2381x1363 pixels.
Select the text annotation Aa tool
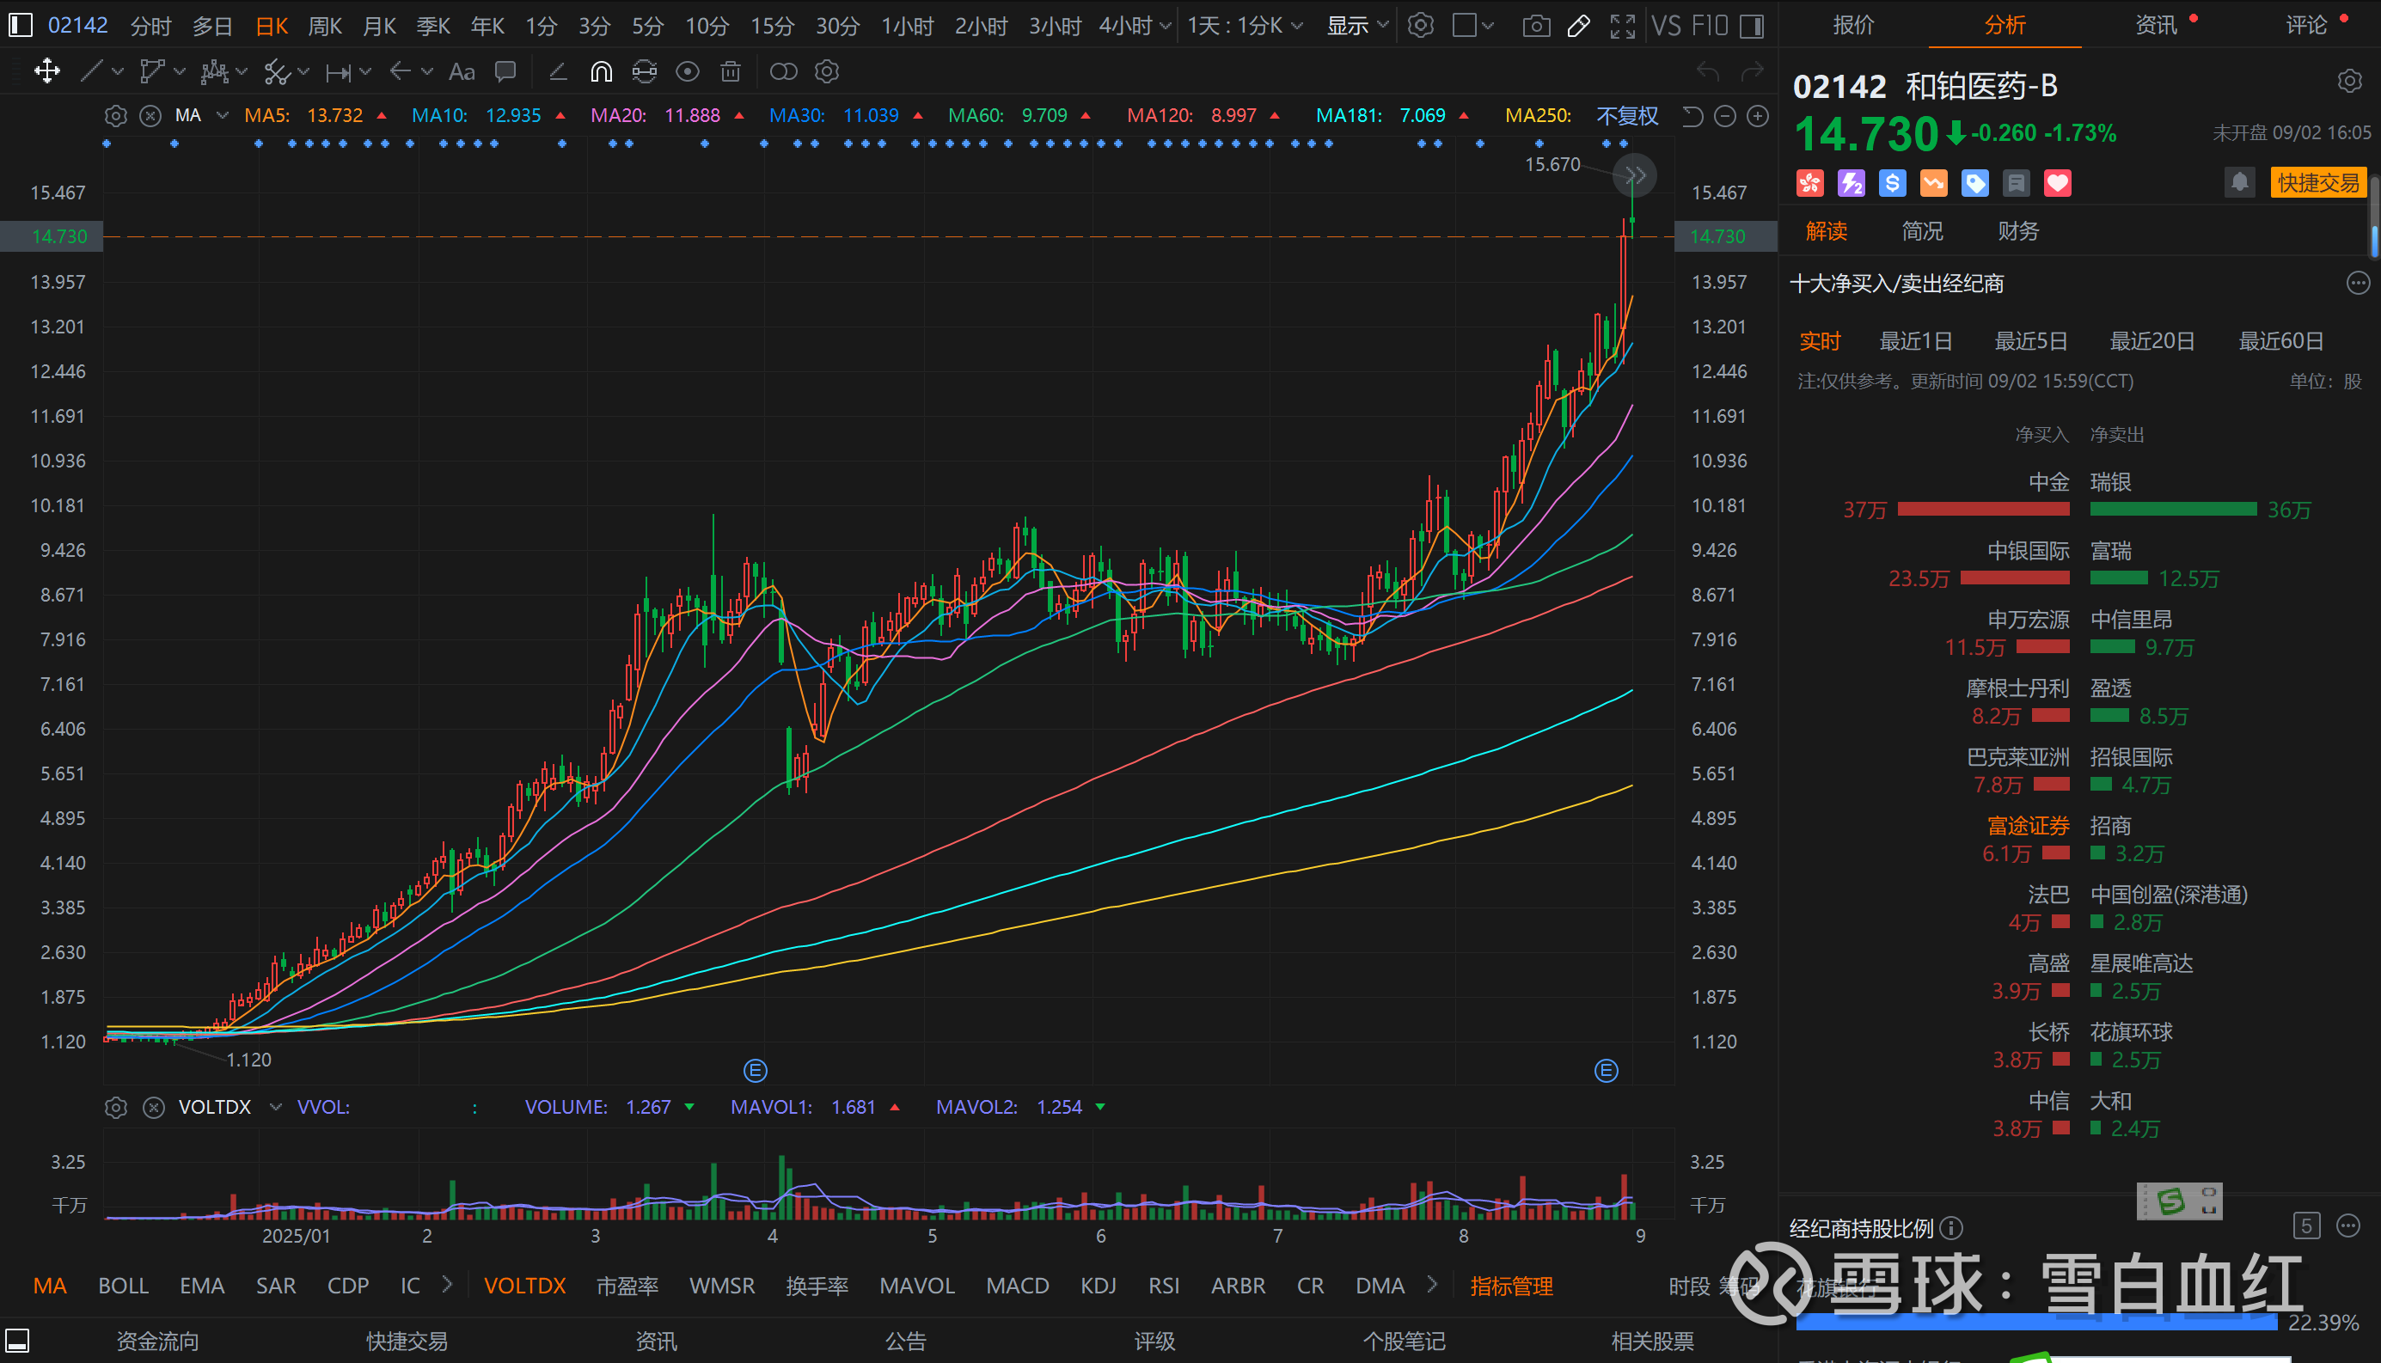(x=462, y=72)
